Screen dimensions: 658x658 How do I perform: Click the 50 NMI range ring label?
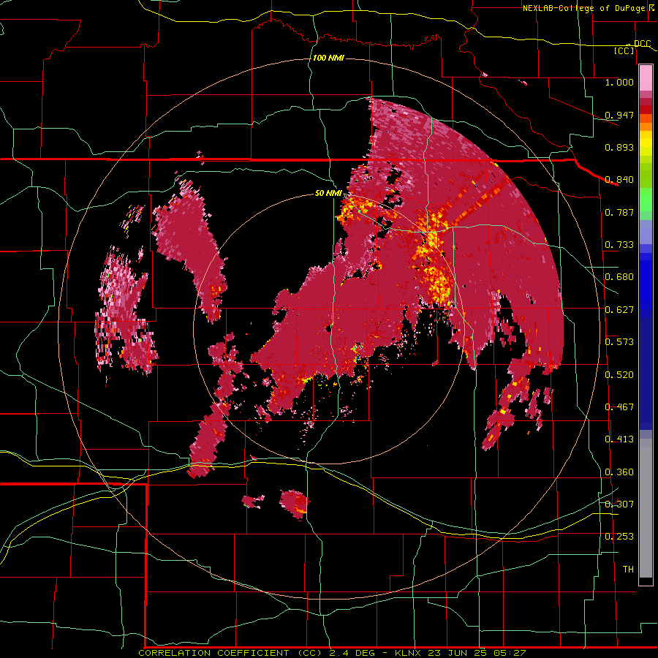(x=328, y=193)
